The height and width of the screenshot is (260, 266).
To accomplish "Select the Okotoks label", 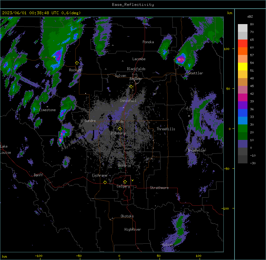I will click(x=127, y=216).
